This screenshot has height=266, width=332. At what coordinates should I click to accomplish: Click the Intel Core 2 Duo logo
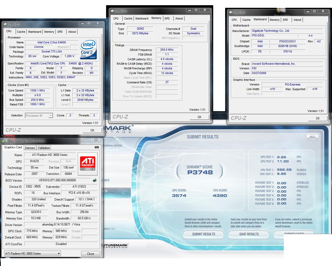point(88,49)
